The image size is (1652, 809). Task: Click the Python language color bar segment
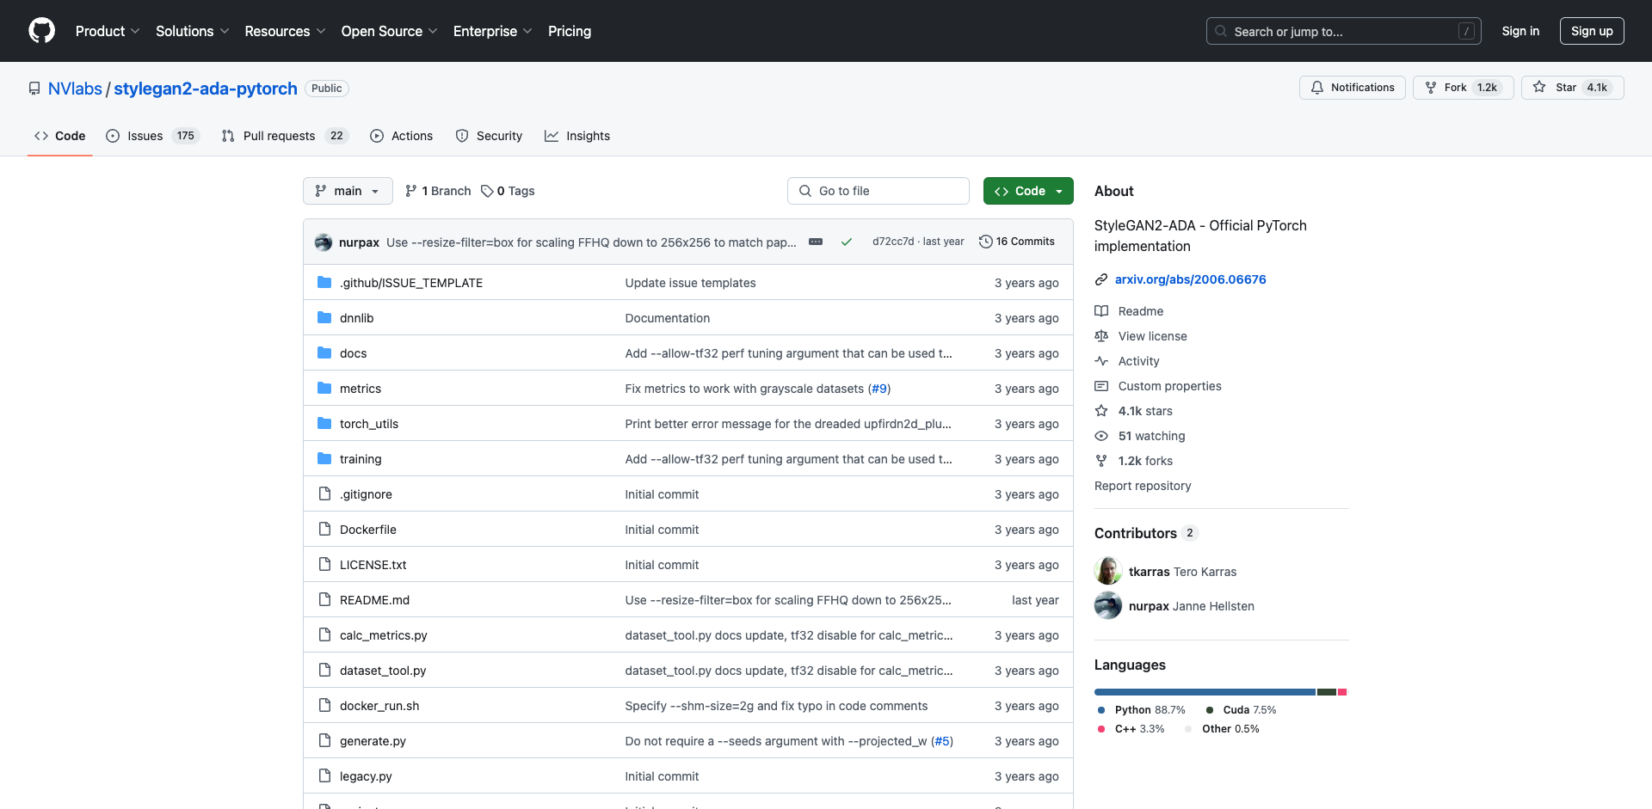1205,692
